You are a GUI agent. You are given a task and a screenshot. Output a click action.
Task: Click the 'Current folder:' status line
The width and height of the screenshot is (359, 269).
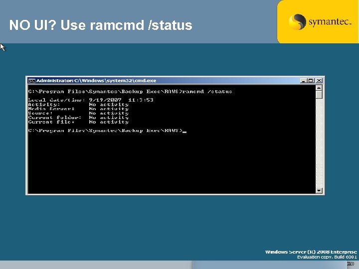click(x=78, y=118)
